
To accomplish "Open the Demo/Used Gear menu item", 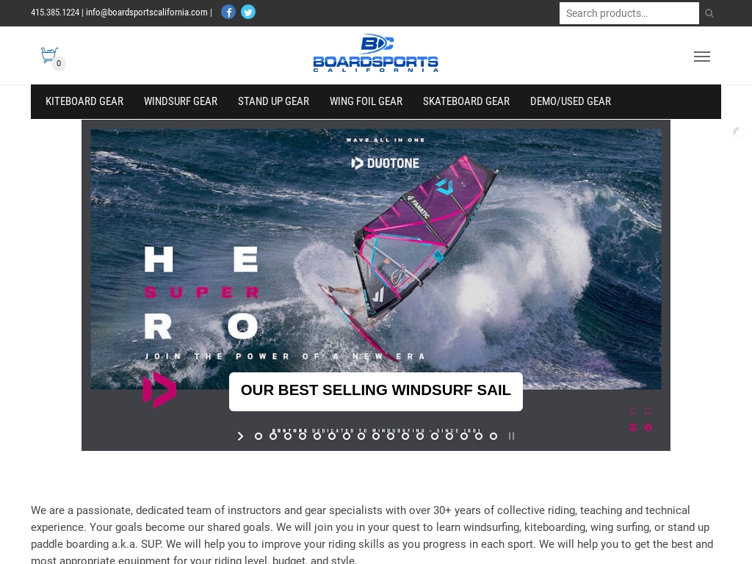I will coord(570,101).
